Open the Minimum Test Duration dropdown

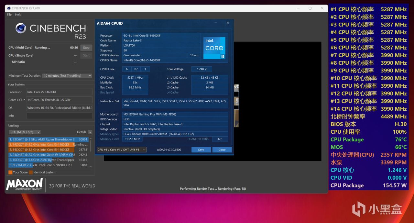point(67,76)
